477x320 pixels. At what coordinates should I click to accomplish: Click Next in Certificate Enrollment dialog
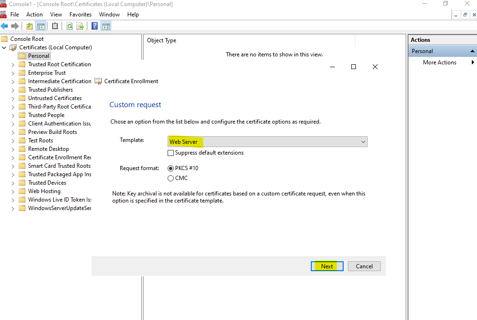327,266
